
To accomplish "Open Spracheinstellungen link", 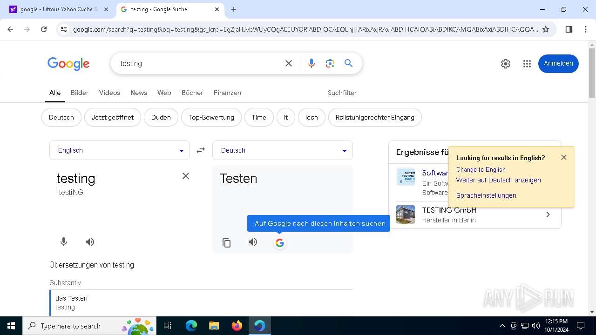I will click(x=486, y=195).
